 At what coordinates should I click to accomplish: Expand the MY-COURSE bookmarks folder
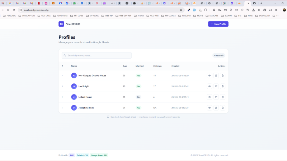click(168, 16)
